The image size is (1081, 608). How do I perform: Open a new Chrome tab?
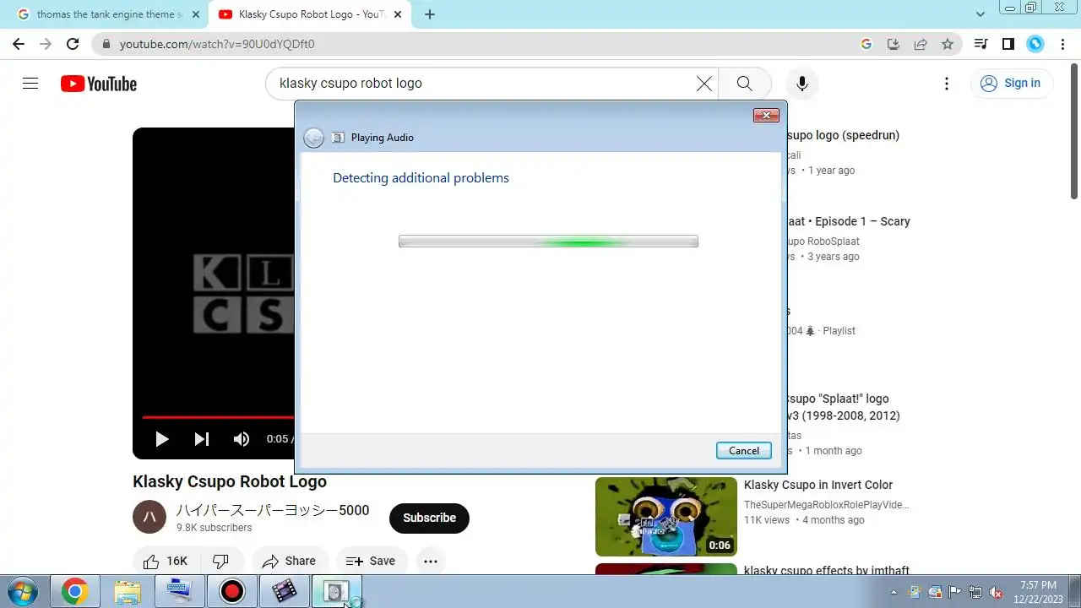(x=430, y=14)
